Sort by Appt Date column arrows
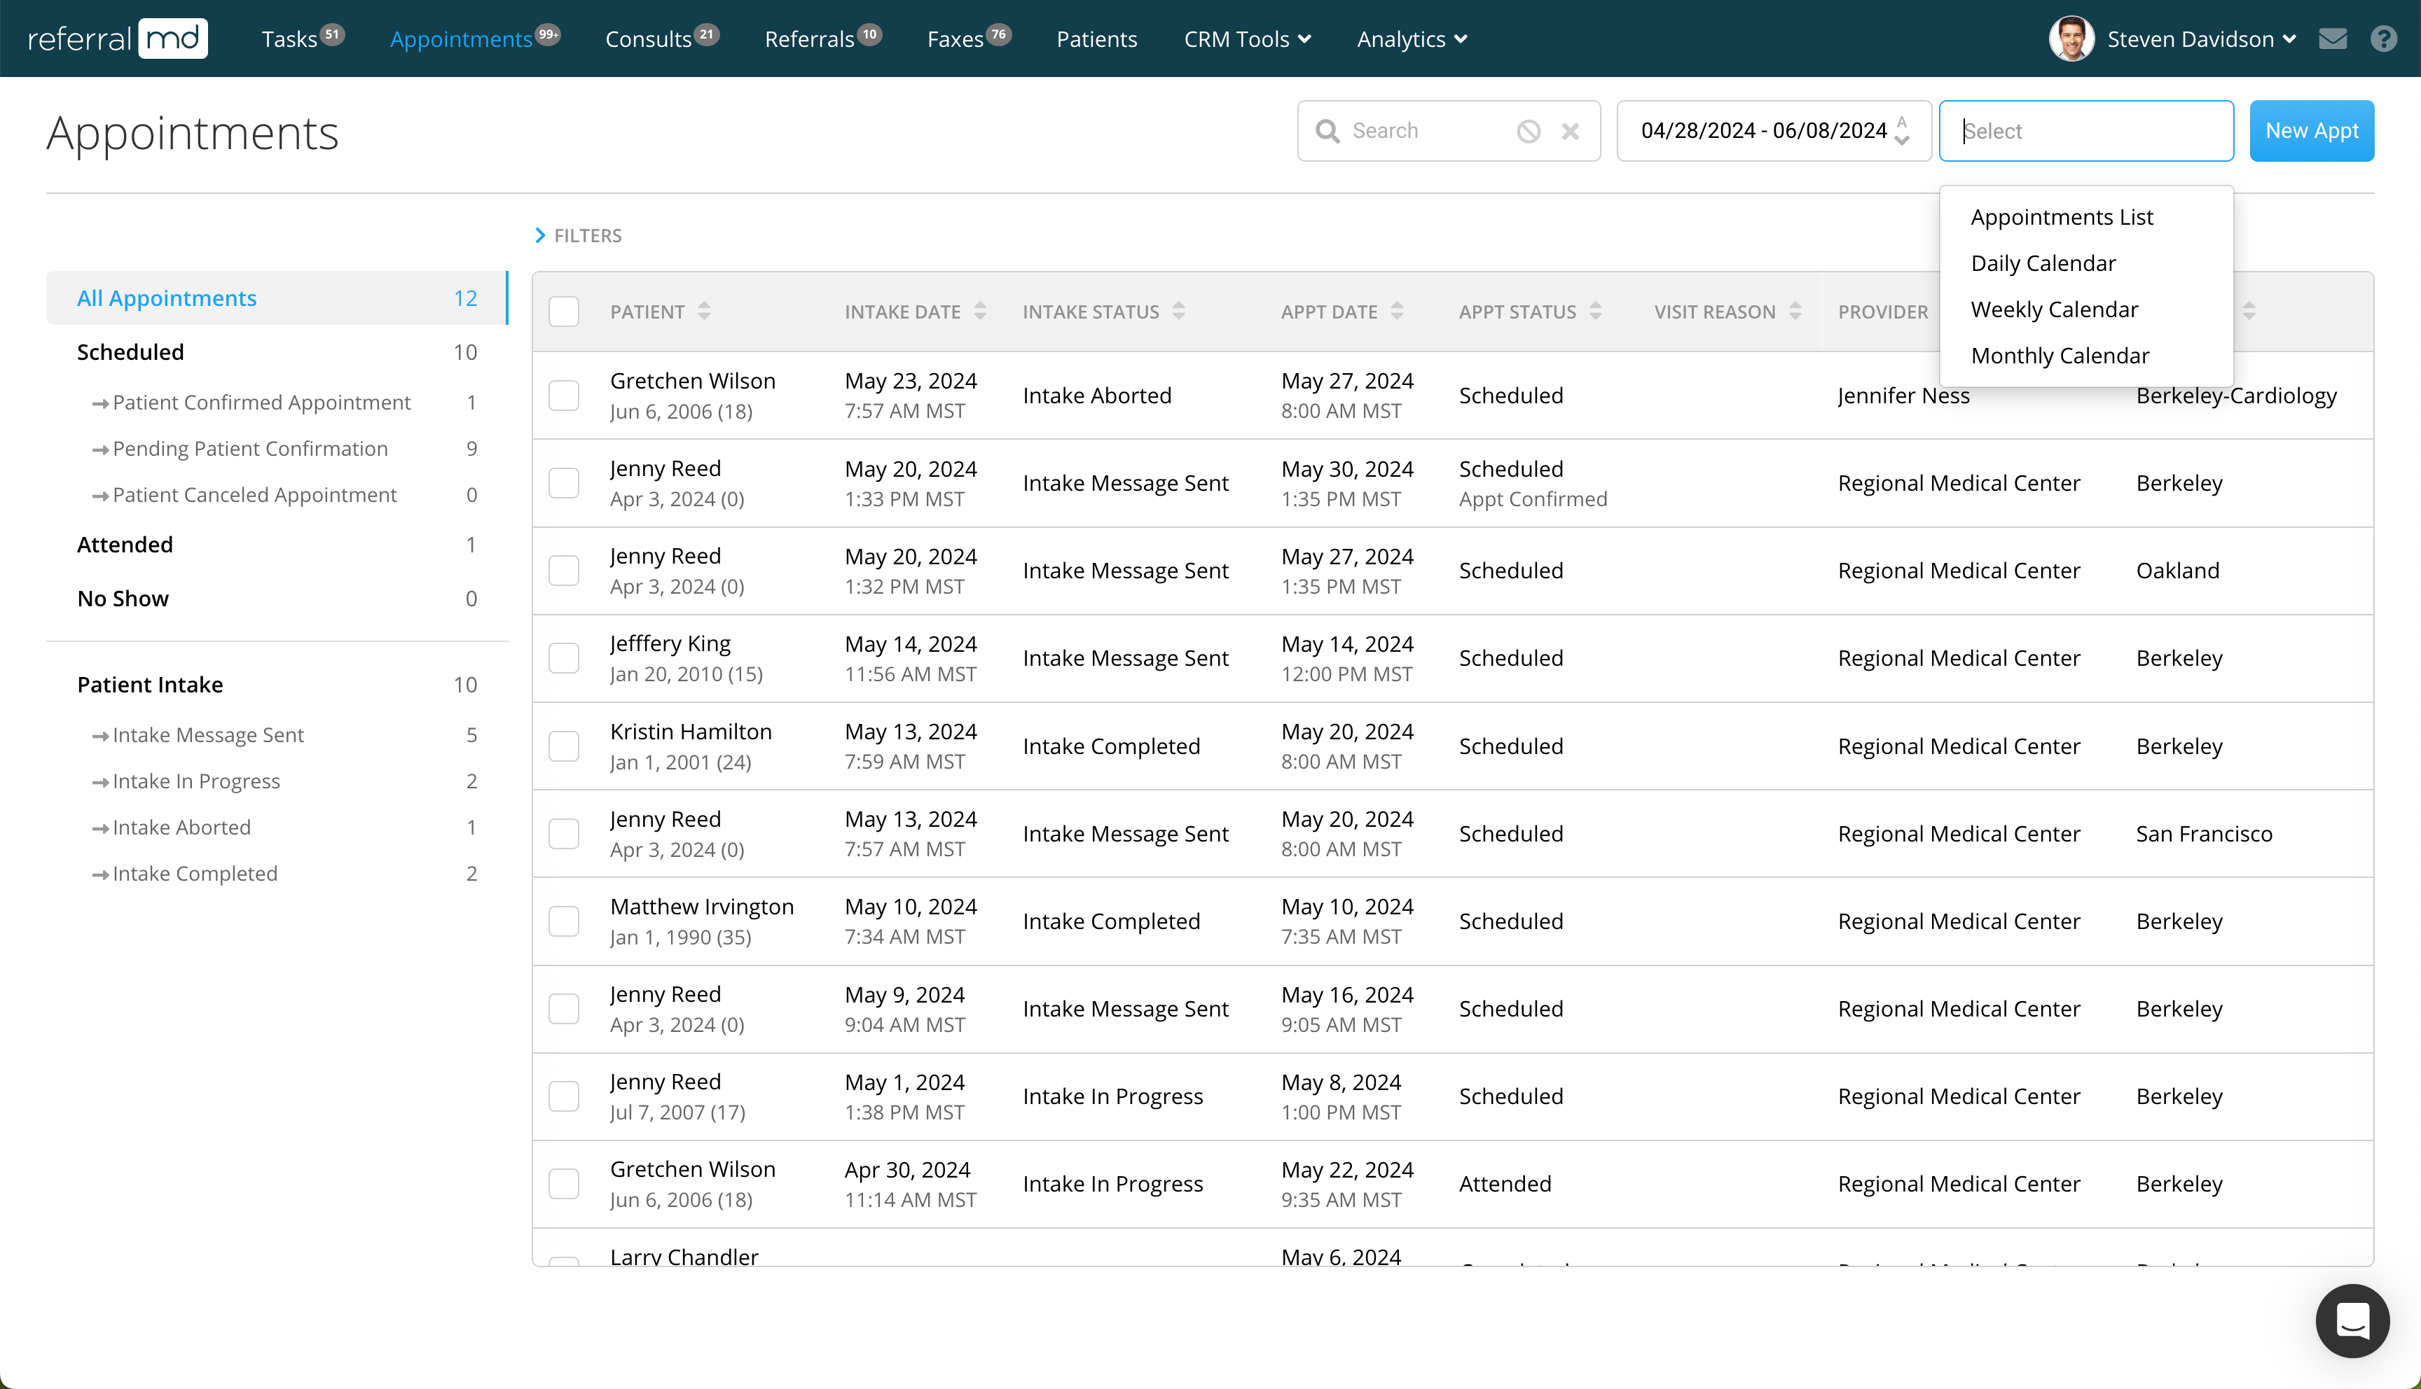The image size is (2421, 1389). point(1397,311)
